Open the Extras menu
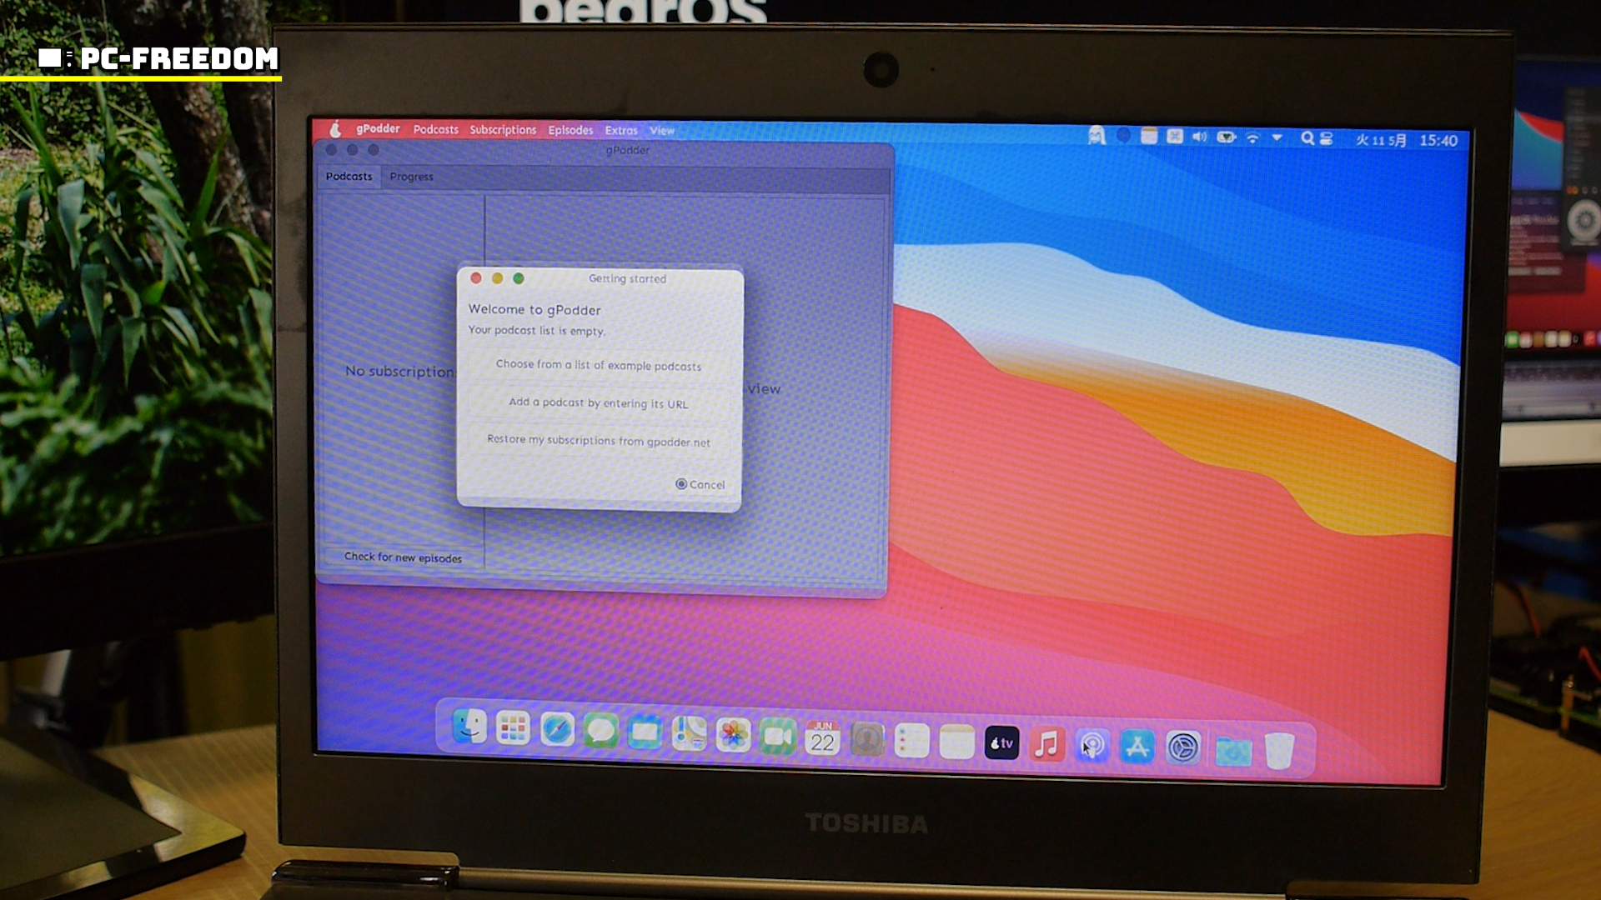Image resolution: width=1601 pixels, height=900 pixels. [x=621, y=131]
